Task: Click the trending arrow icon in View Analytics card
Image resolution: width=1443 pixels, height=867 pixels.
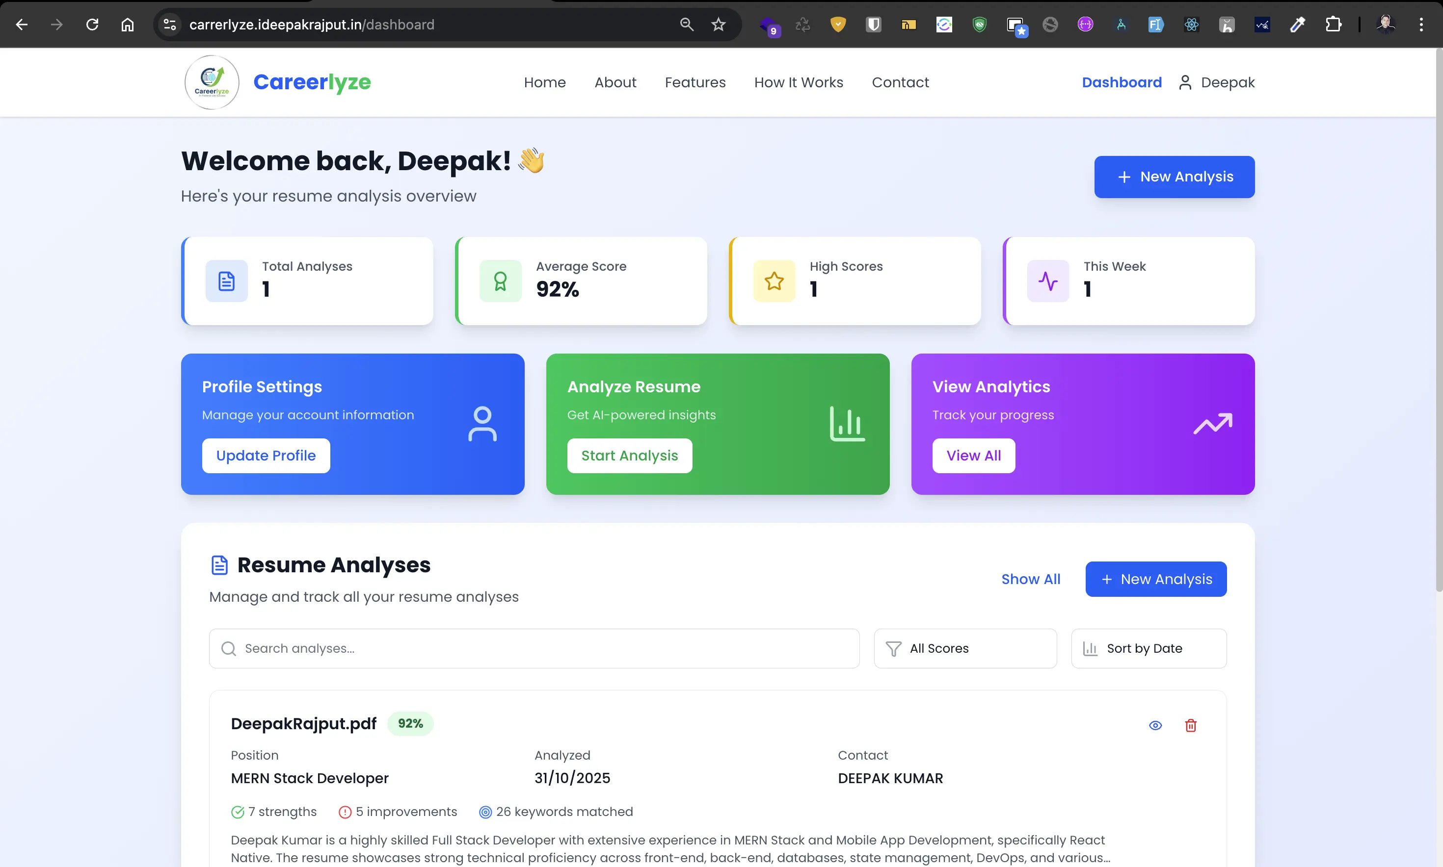Action: tap(1213, 424)
